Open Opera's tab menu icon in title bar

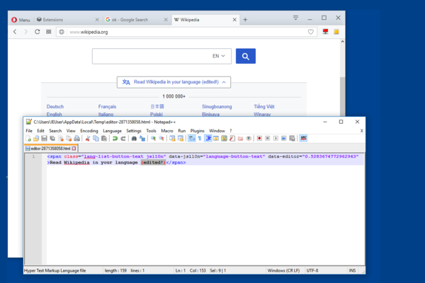[295, 18]
